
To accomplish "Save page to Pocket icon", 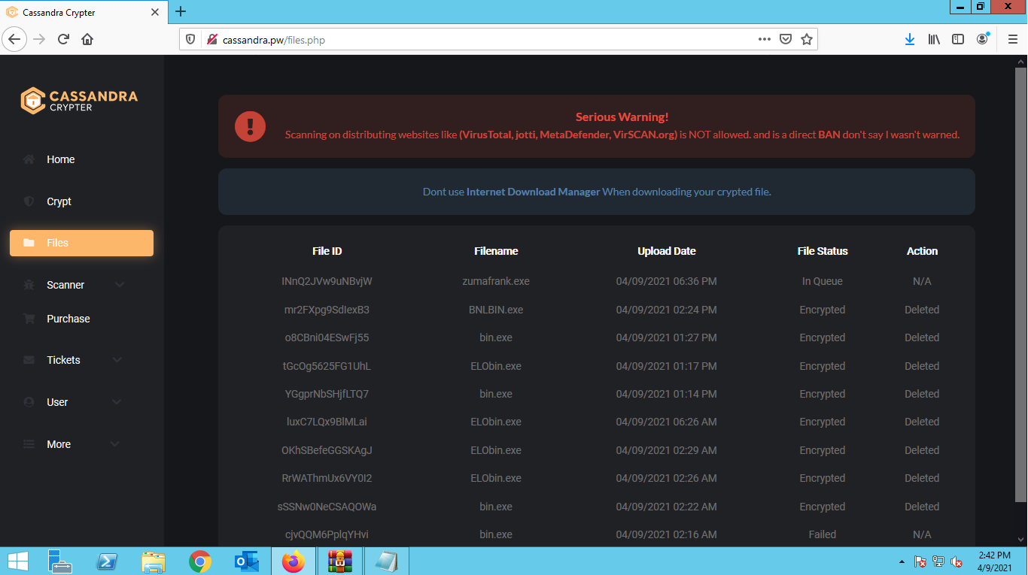I will 786,39.
